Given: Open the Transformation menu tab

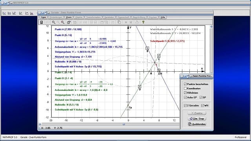Looking at the screenshot, I should click(93, 17).
